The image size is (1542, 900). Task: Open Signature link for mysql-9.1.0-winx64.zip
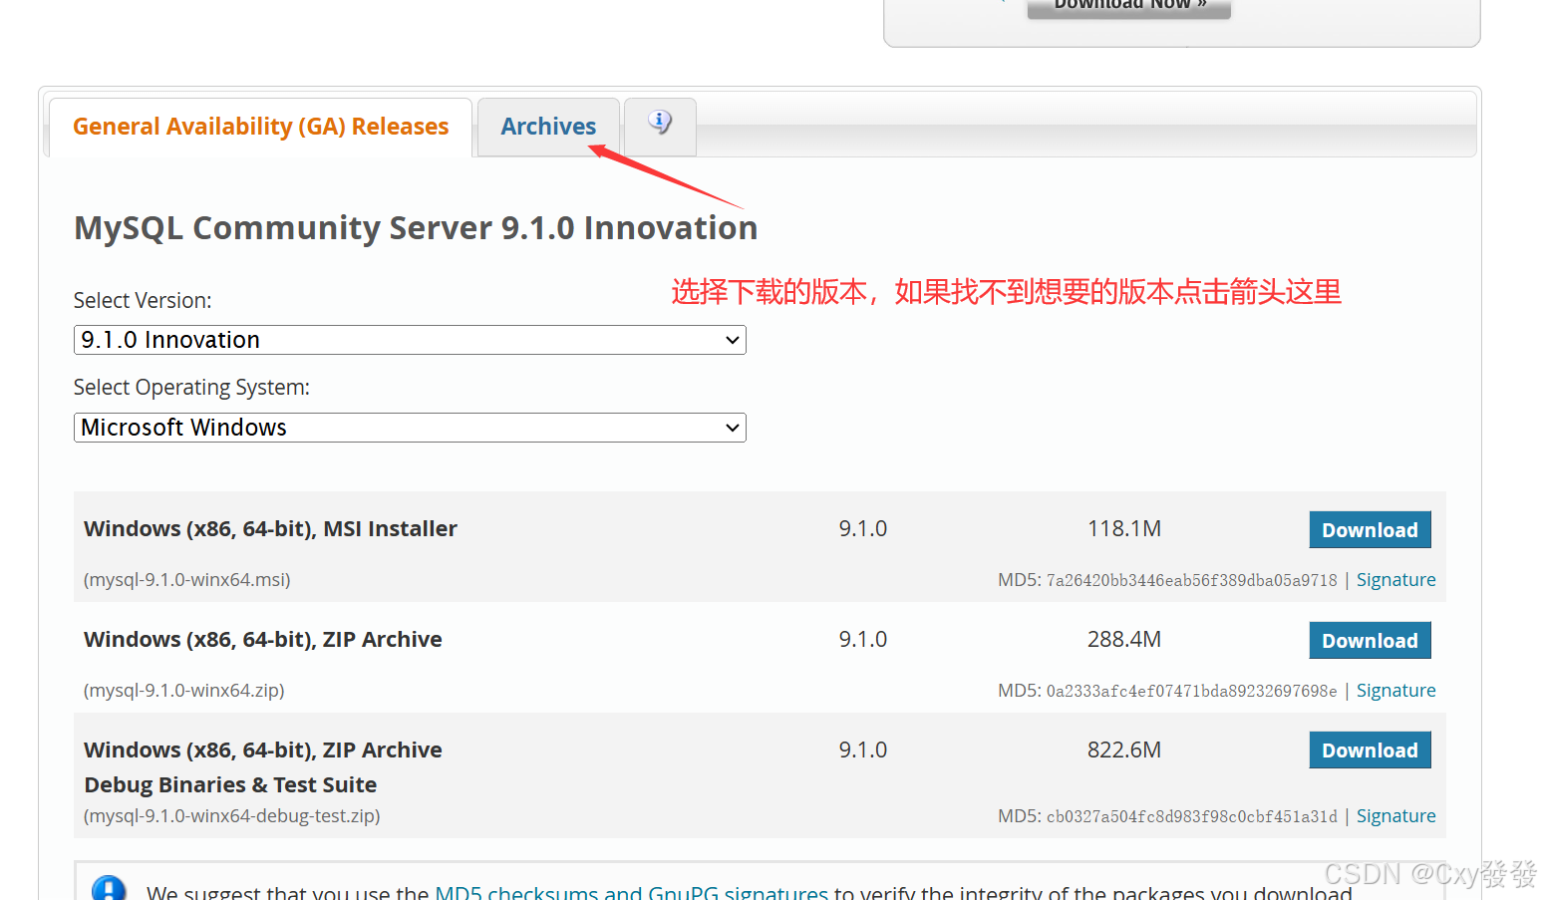pyautogui.click(x=1395, y=691)
